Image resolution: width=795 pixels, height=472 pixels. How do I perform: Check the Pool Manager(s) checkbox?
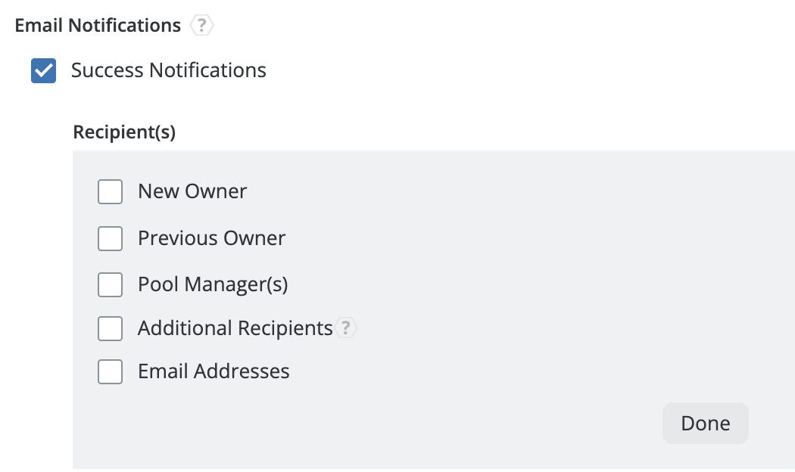point(111,284)
